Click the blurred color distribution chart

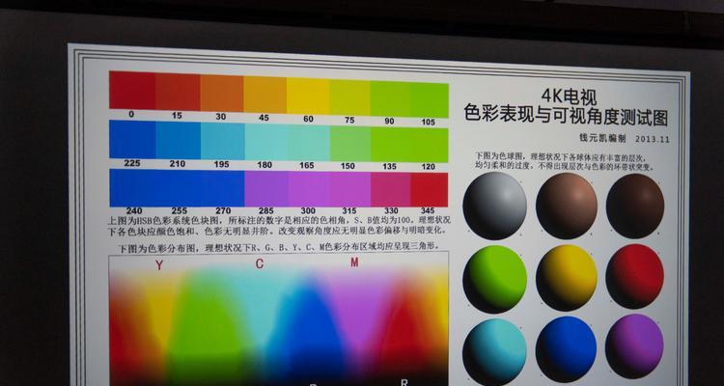[278, 319]
